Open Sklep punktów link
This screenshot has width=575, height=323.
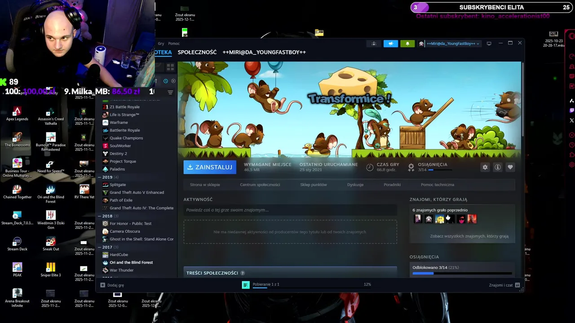tap(314, 184)
